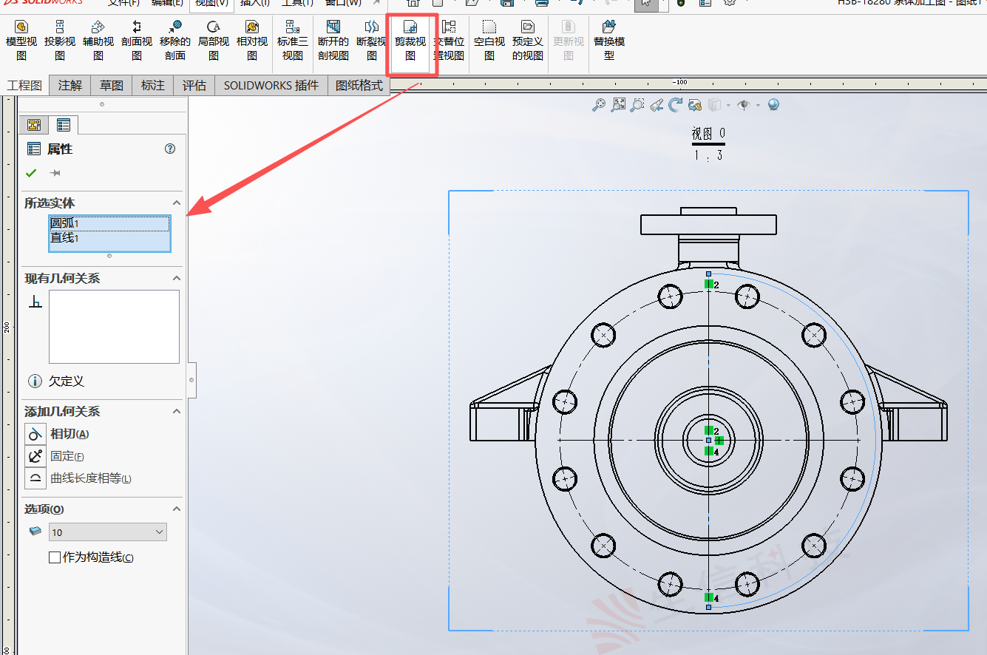Switch to the 工程图 ribbon tab

(24, 86)
